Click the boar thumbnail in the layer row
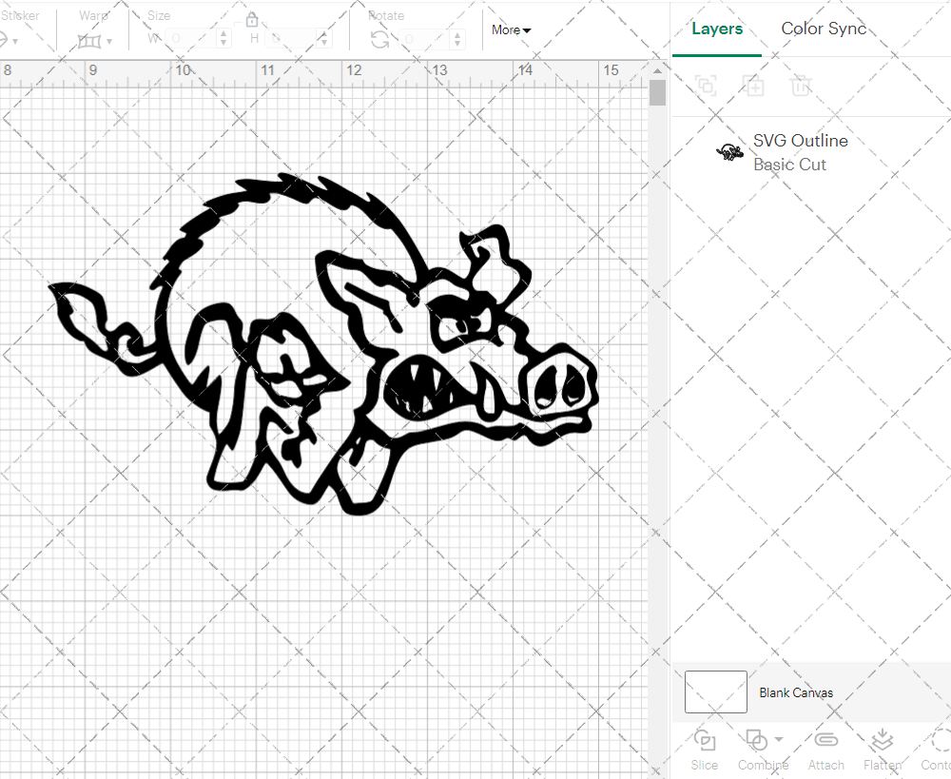The width and height of the screenshot is (951, 779). 729,150
